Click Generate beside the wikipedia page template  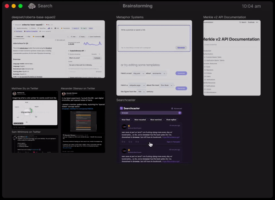tap(181, 89)
